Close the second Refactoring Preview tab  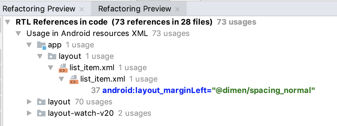click(177, 9)
